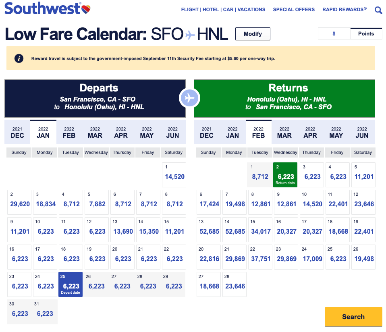Pick February 25 return for 6,223 points

point(337,257)
